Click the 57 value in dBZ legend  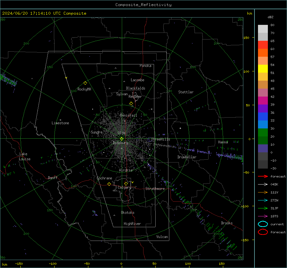pyautogui.click(x=272, y=57)
